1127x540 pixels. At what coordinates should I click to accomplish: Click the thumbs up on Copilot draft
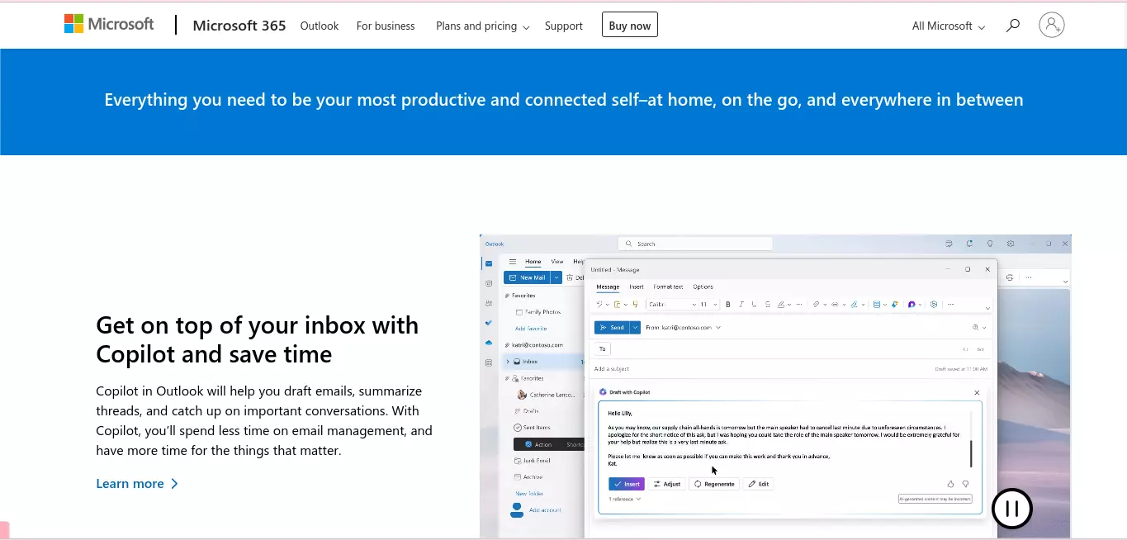950,484
